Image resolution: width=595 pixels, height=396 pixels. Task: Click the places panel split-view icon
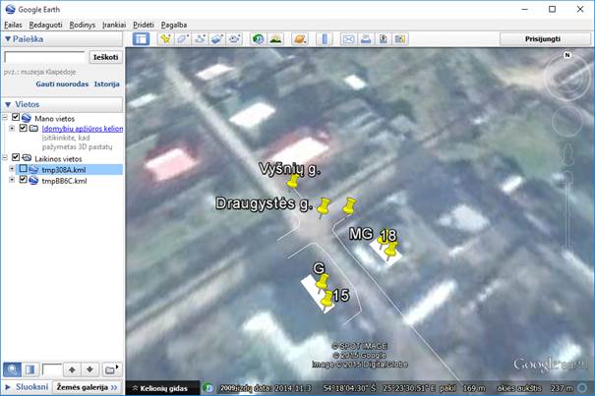pyautogui.click(x=30, y=369)
